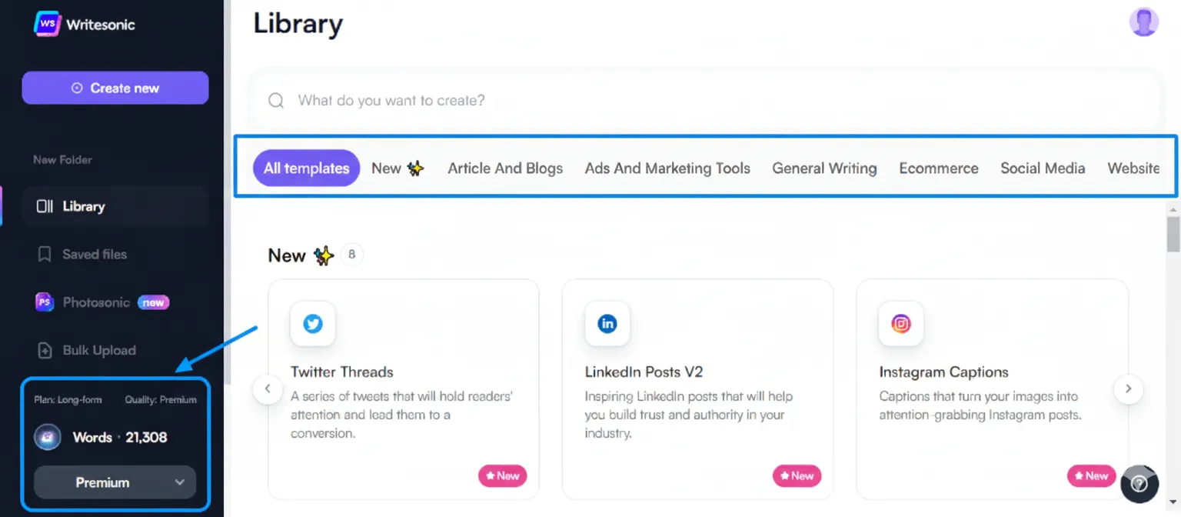This screenshot has width=1181, height=517.
Task: Open the Instagram Captions template icon
Action: tap(901, 324)
